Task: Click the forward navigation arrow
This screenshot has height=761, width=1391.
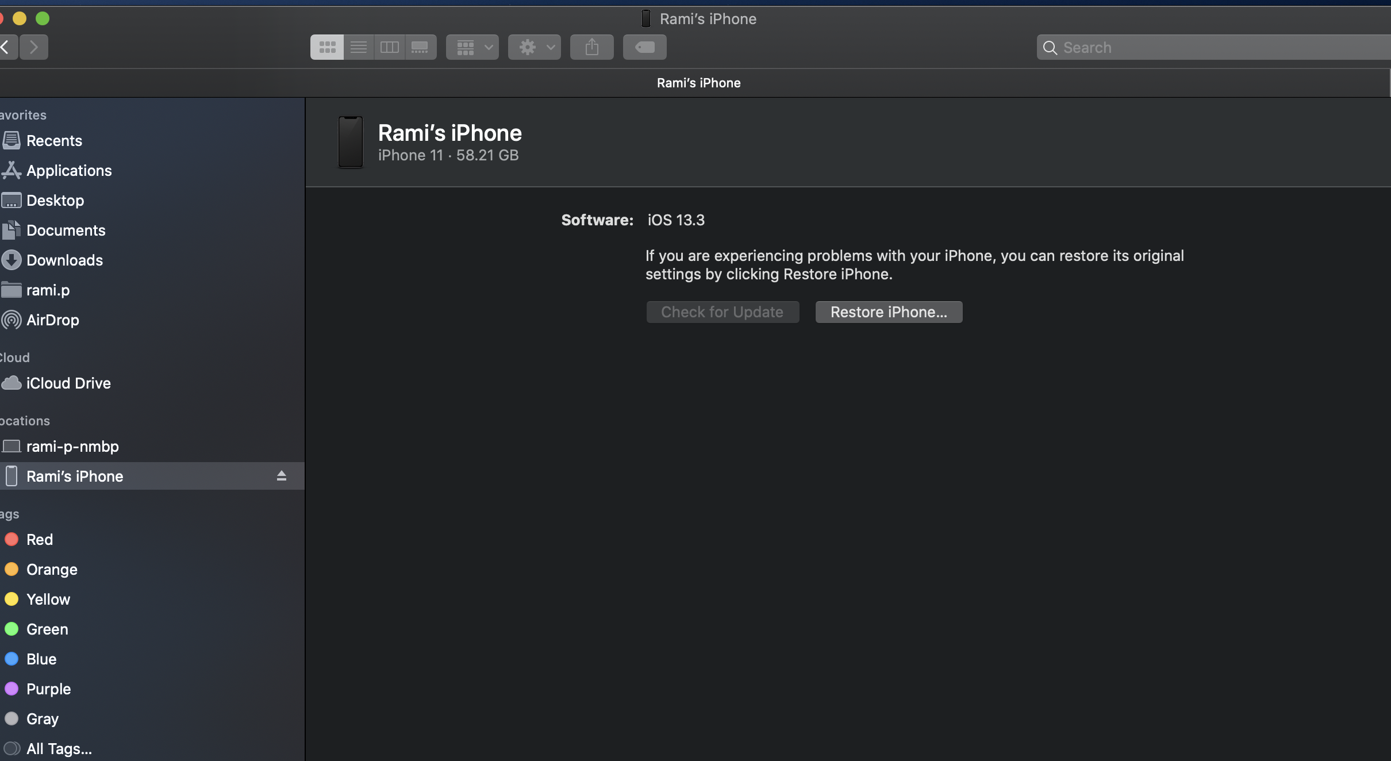Action: coord(34,47)
